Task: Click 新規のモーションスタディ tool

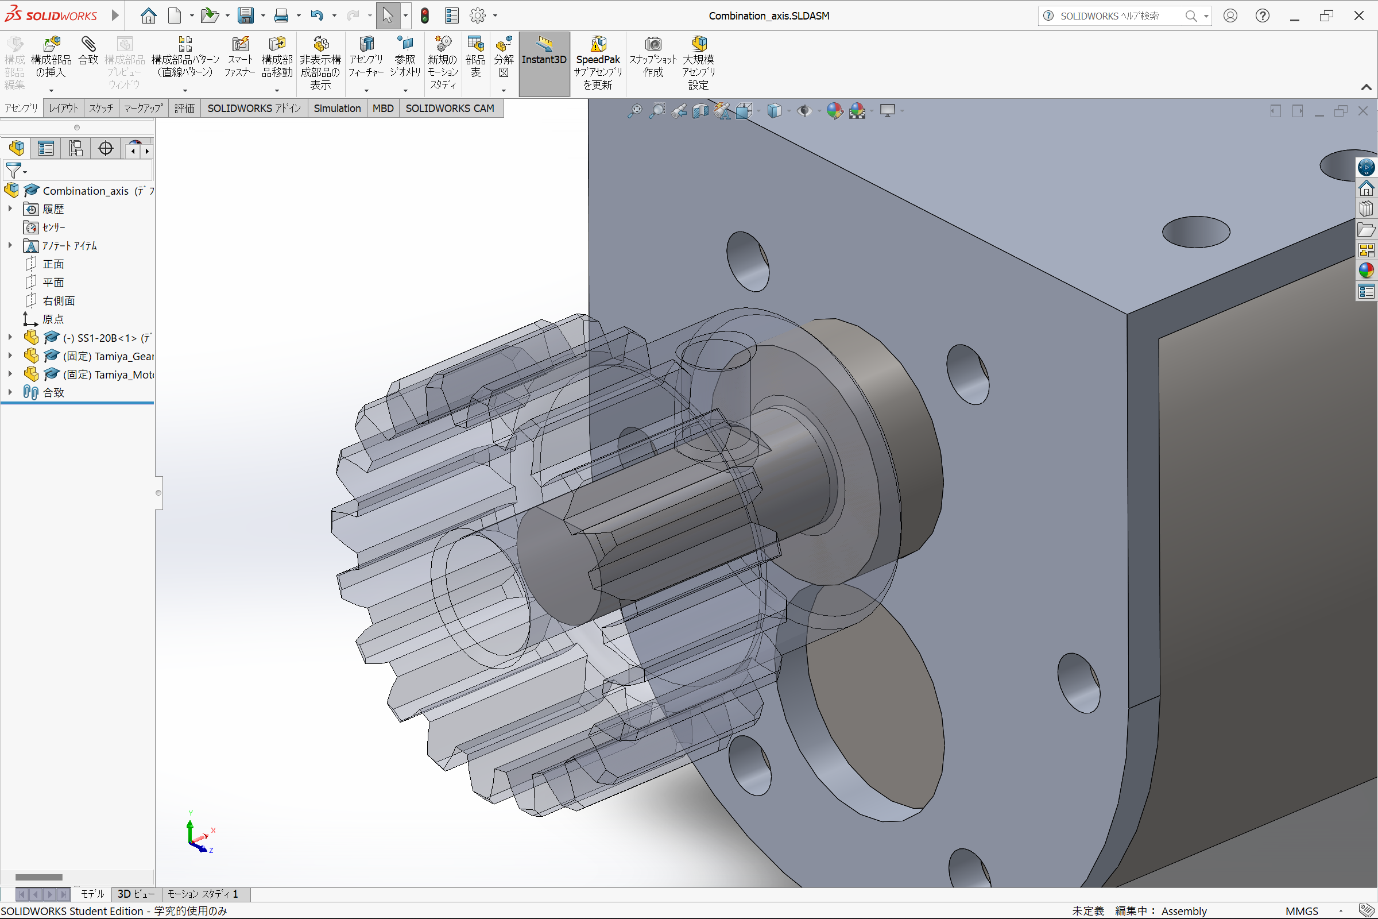Action: [x=442, y=63]
